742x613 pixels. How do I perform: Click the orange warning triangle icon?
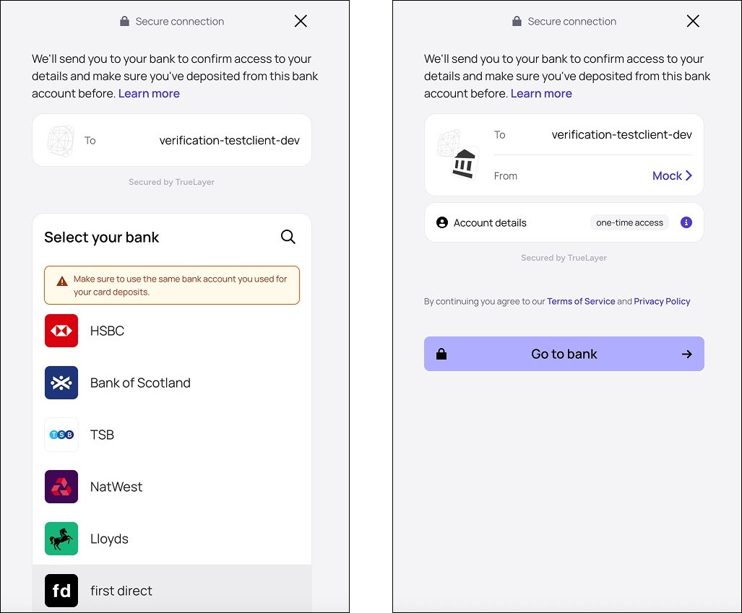(62, 282)
